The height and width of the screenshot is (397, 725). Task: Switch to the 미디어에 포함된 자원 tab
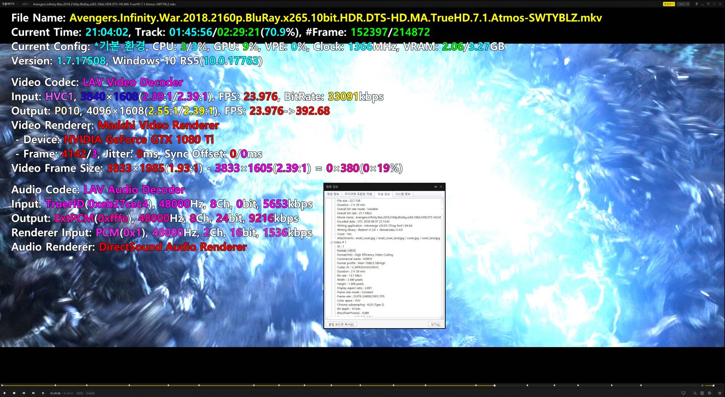point(358,194)
